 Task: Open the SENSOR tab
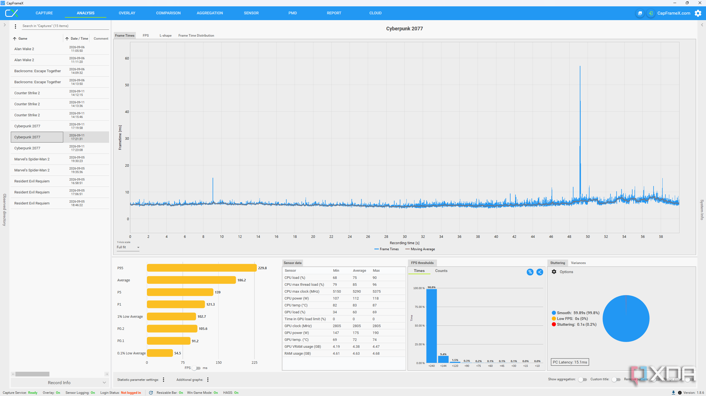(251, 13)
